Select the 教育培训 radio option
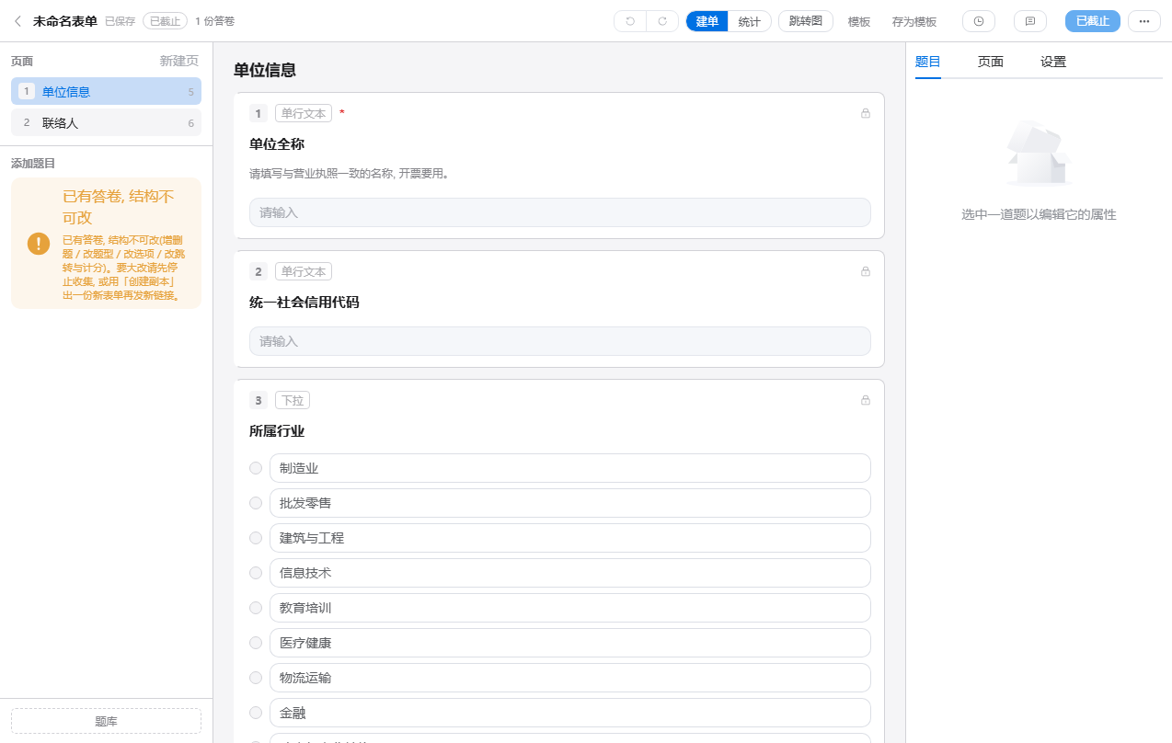This screenshot has width=1172, height=743. tap(256, 608)
